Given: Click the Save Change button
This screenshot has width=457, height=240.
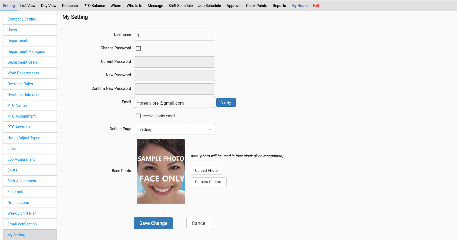Looking at the screenshot, I should click(153, 223).
